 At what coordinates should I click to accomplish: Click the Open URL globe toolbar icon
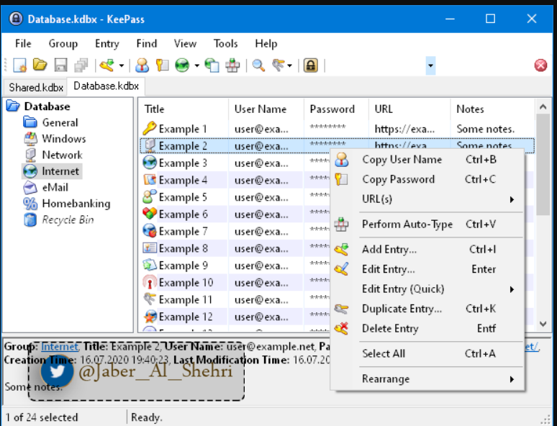(182, 65)
